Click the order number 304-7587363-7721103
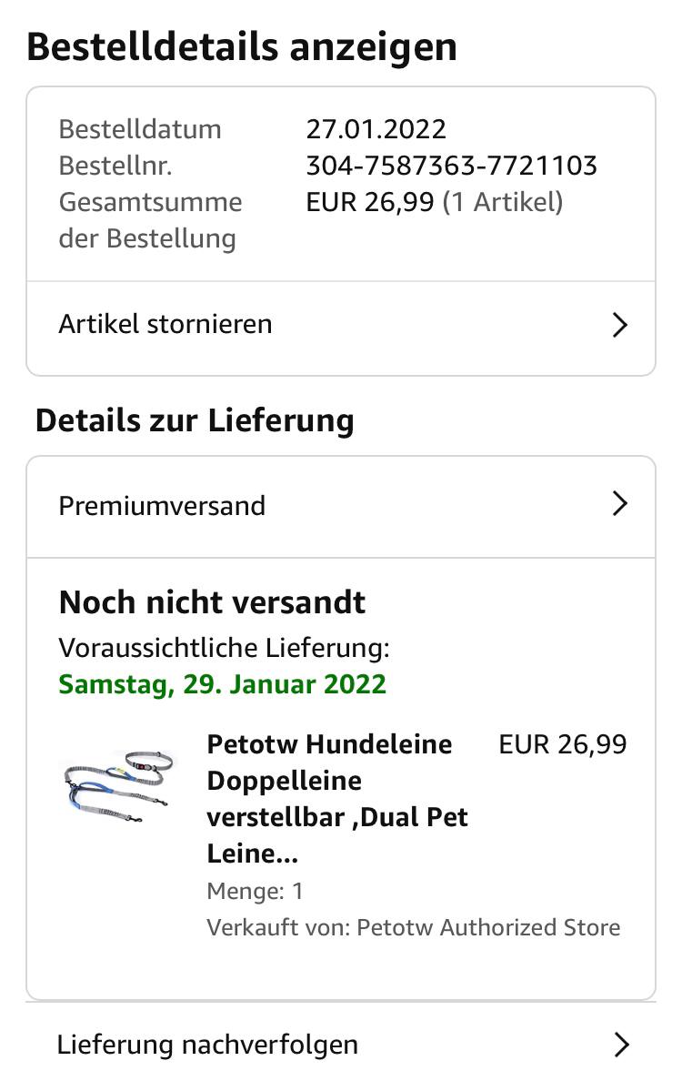Viewport: 682px width, 1091px height. coord(451,166)
